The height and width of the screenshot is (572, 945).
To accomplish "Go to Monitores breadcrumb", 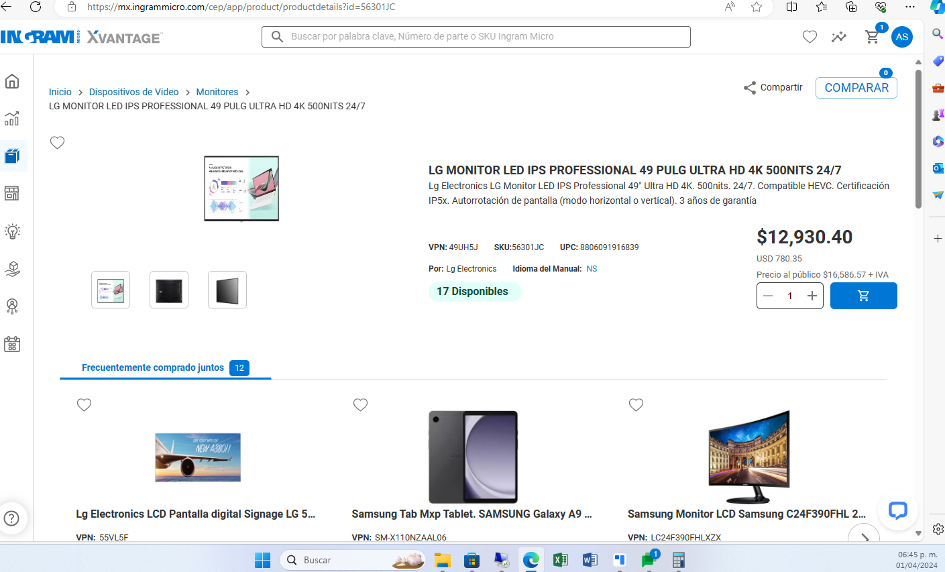I will [x=217, y=92].
